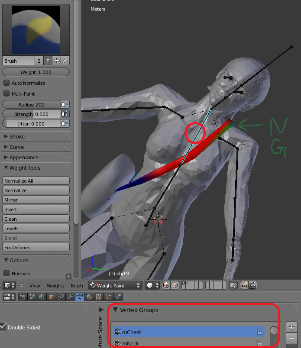Viewport: 301px width, 348px height.
Task: Click the Mirror weights button
Action: coord(36,200)
